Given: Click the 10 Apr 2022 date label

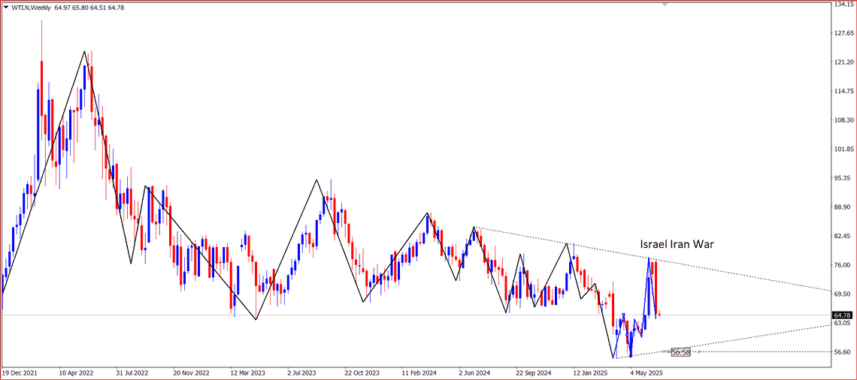Looking at the screenshot, I should click(x=75, y=372).
